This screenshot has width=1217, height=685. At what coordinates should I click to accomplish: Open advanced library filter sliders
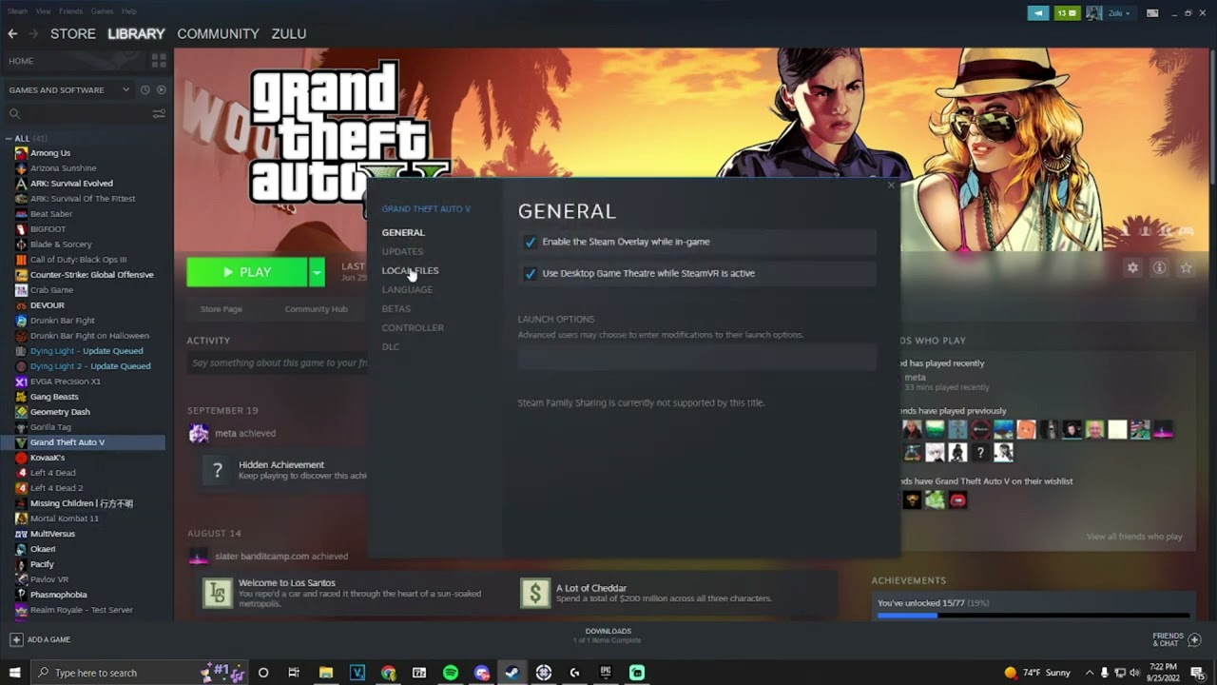(x=159, y=113)
